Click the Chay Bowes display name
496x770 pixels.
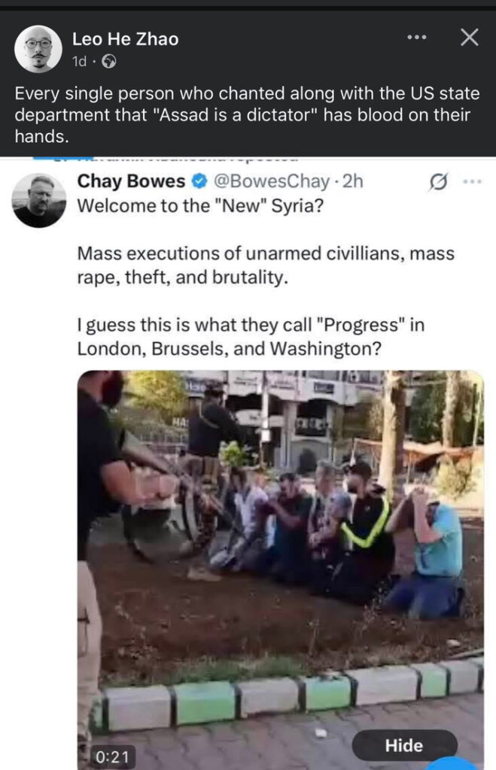tap(131, 180)
